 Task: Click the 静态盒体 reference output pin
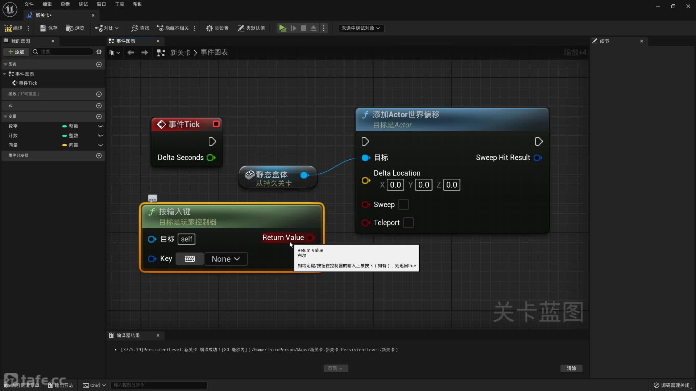click(x=304, y=175)
